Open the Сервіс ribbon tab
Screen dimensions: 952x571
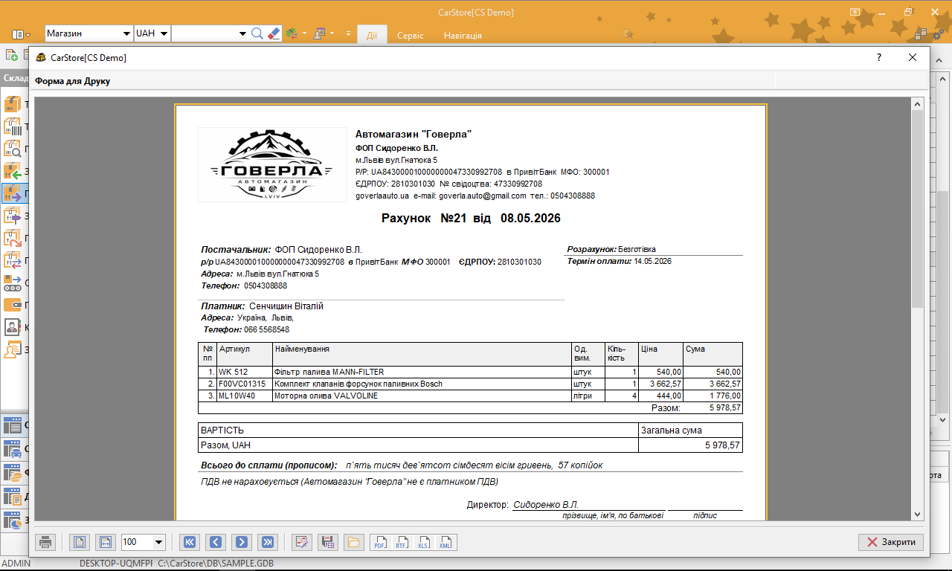pyautogui.click(x=411, y=35)
